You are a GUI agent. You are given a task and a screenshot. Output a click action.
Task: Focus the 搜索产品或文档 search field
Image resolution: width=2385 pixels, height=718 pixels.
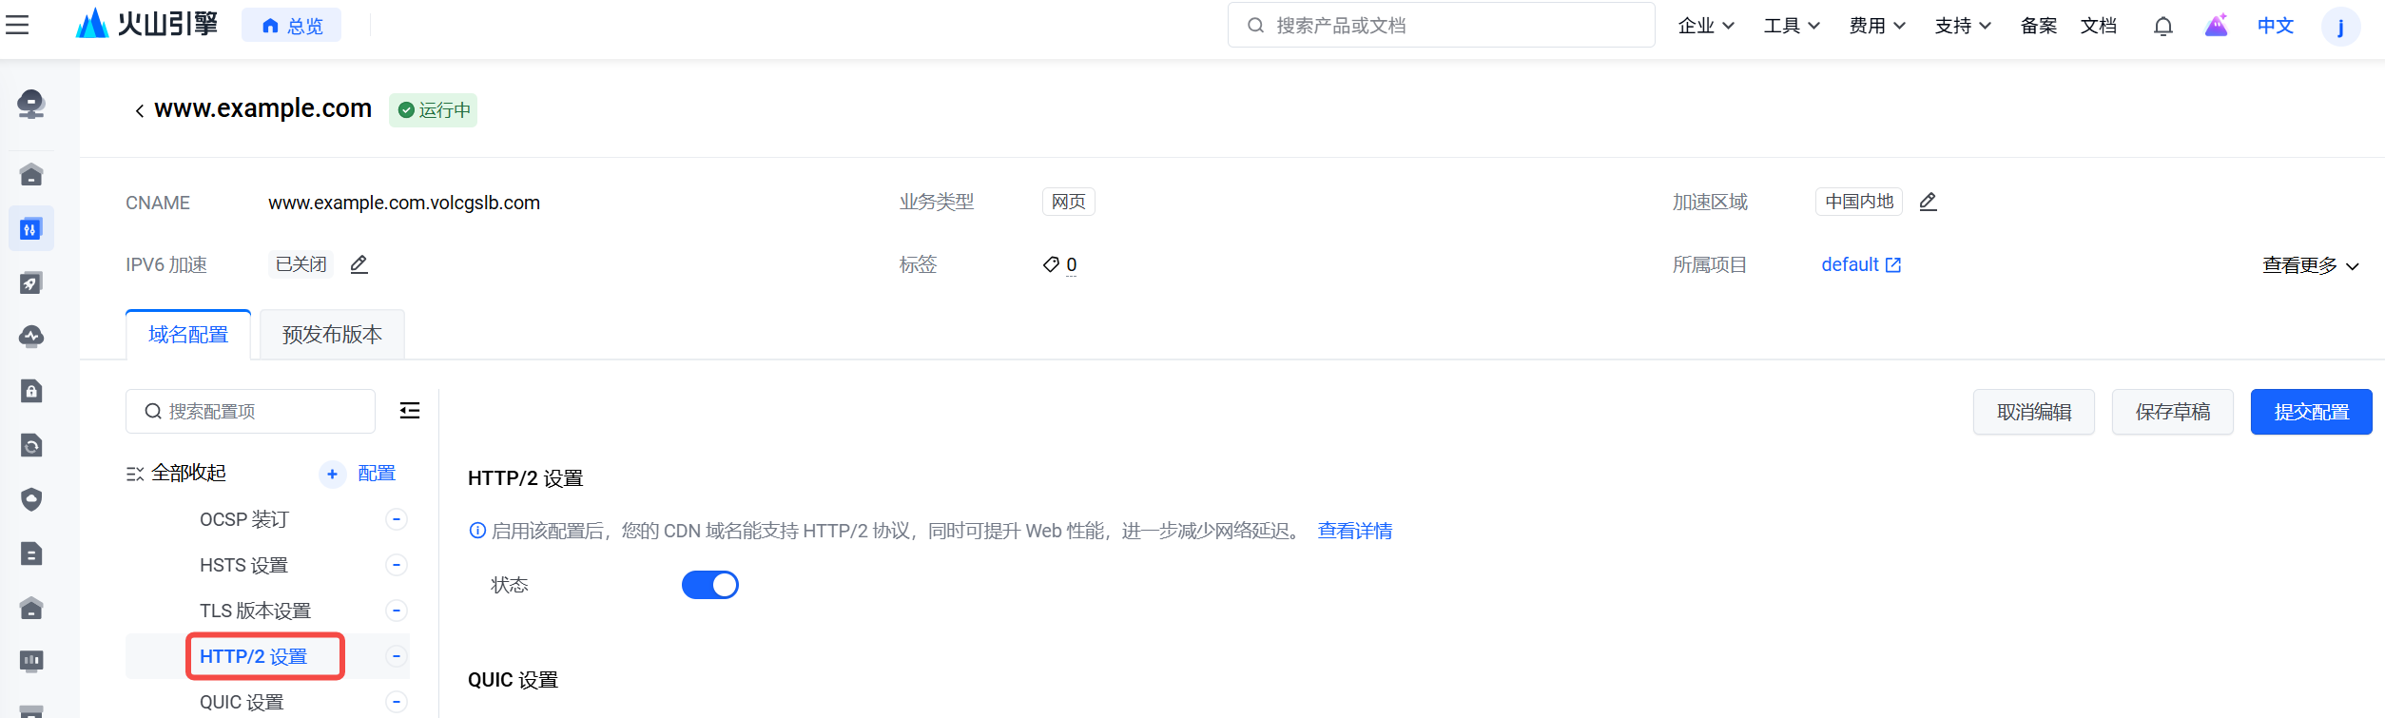1442,25
